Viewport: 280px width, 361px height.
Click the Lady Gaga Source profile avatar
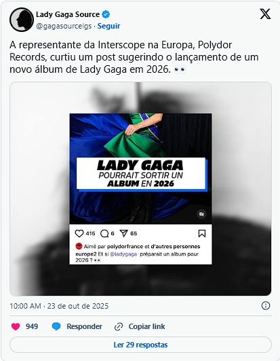(x=22, y=20)
